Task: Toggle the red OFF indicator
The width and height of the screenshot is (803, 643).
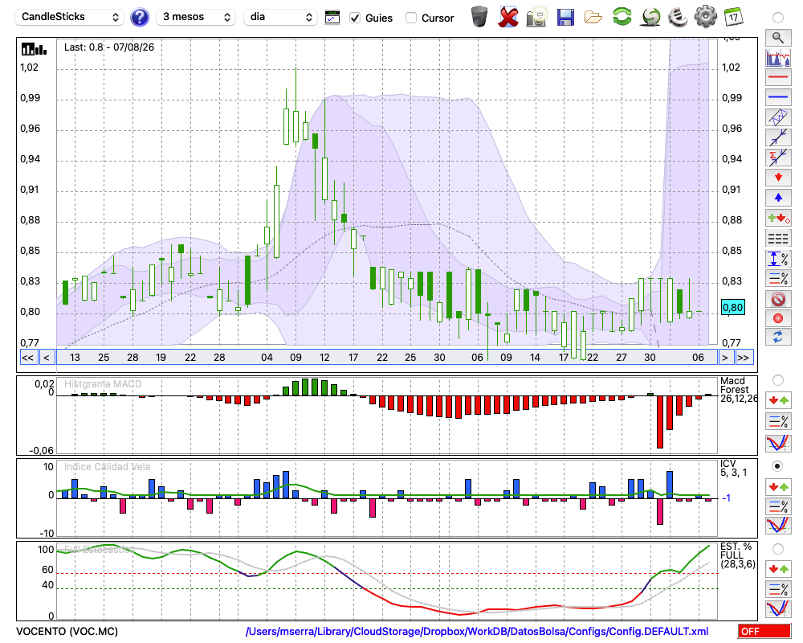Action: point(764,631)
